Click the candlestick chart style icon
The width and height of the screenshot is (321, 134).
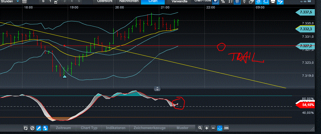click(x=244, y=1)
